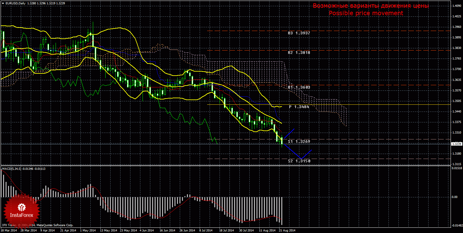Click the IFX Trader MetaQuotes copyright text
Viewport: 463px width, 233px height.
37,225
